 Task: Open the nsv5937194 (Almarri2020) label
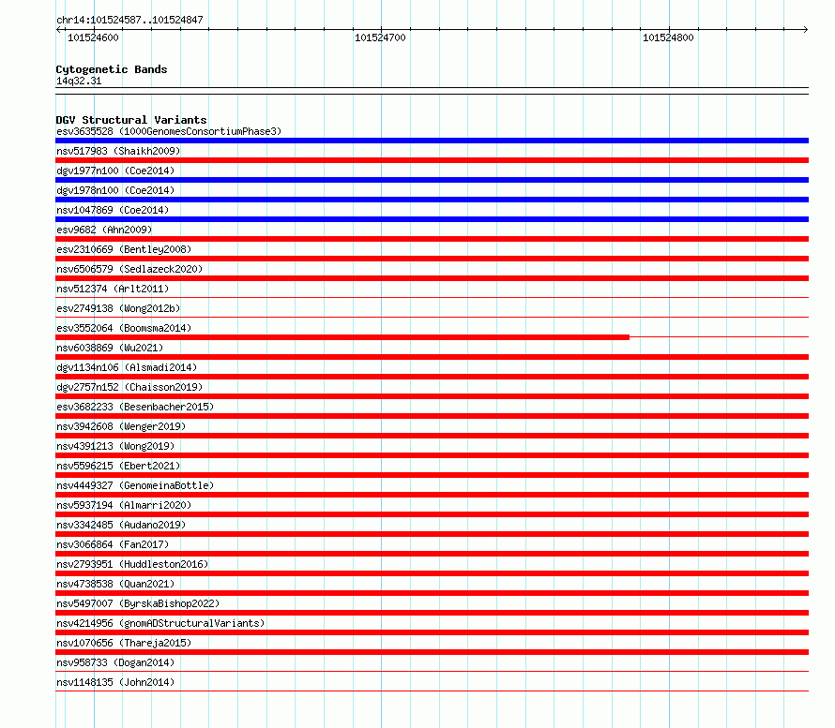pyautogui.click(x=124, y=505)
